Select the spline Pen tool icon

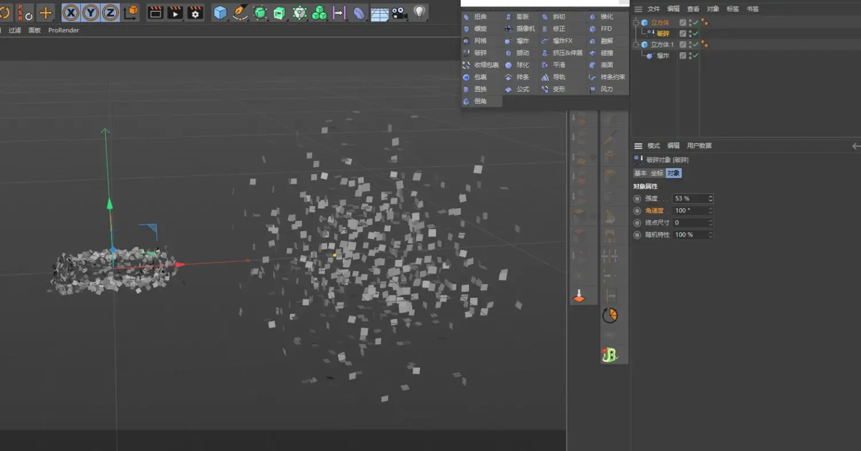point(240,12)
